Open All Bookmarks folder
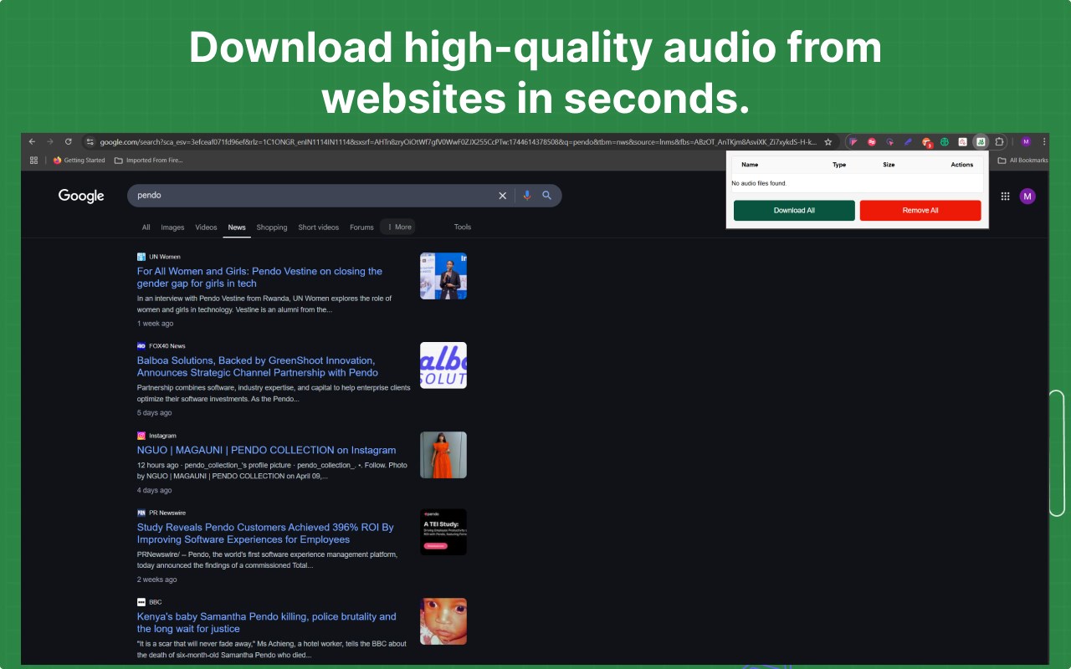This screenshot has width=1071, height=669. point(1022,160)
